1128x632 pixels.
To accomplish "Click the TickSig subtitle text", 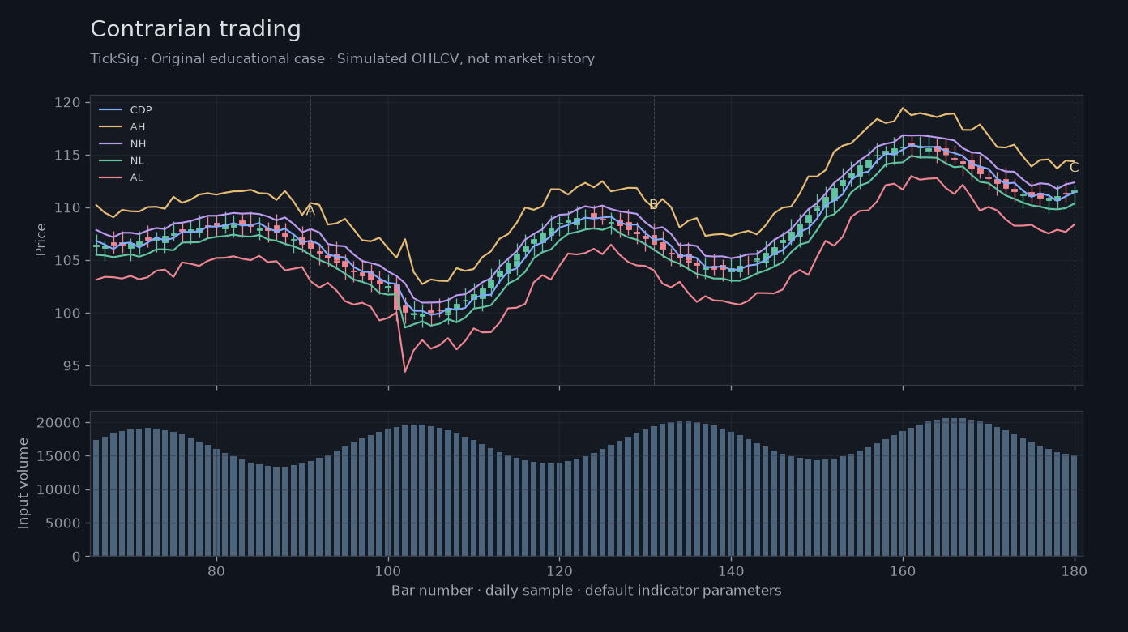I will click(342, 59).
